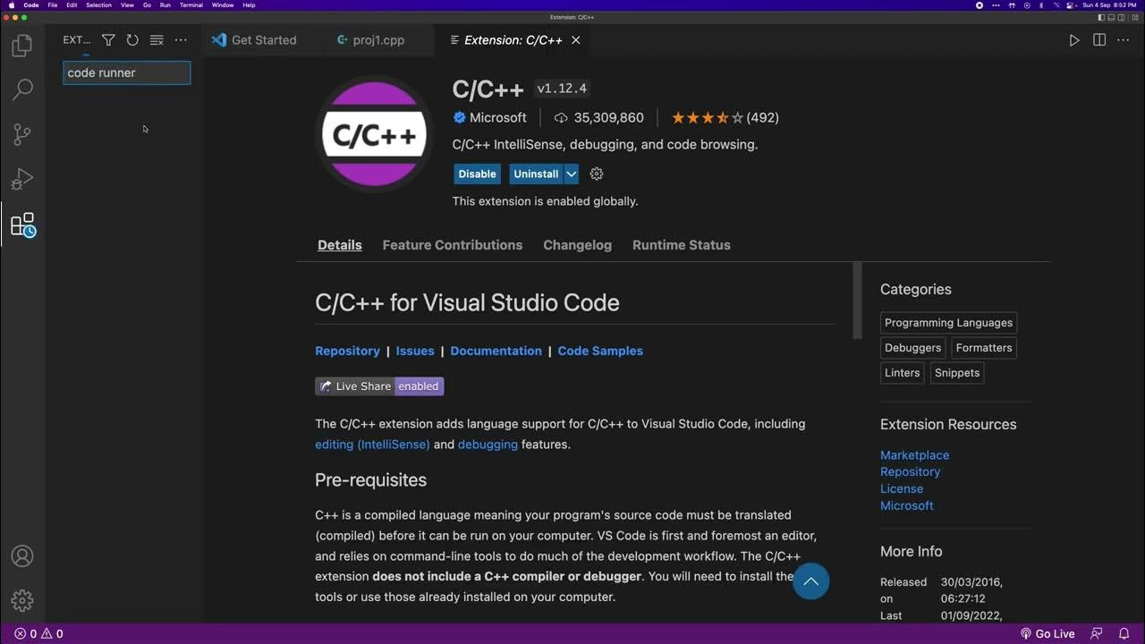
Task: Select the Details tab
Action: (x=340, y=245)
